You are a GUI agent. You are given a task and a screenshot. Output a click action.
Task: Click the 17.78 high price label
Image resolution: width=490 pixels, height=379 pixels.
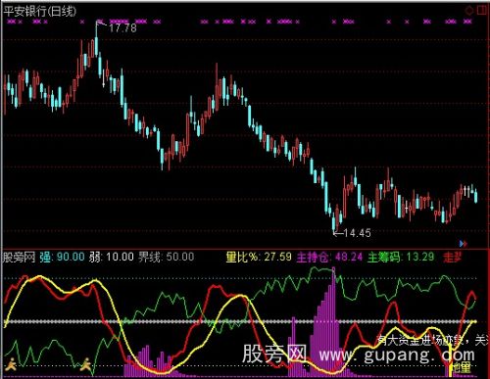click(122, 27)
